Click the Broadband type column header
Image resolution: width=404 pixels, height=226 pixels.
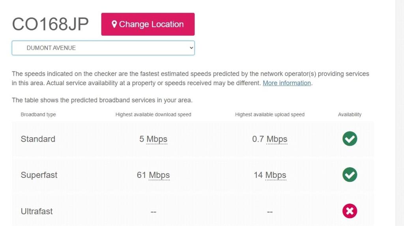[38, 115]
